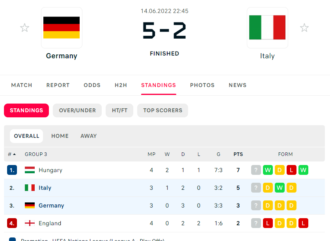The width and height of the screenshot is (330, 241).
Task: Click England's flag icon in standings
Action: tap(30, 223)
